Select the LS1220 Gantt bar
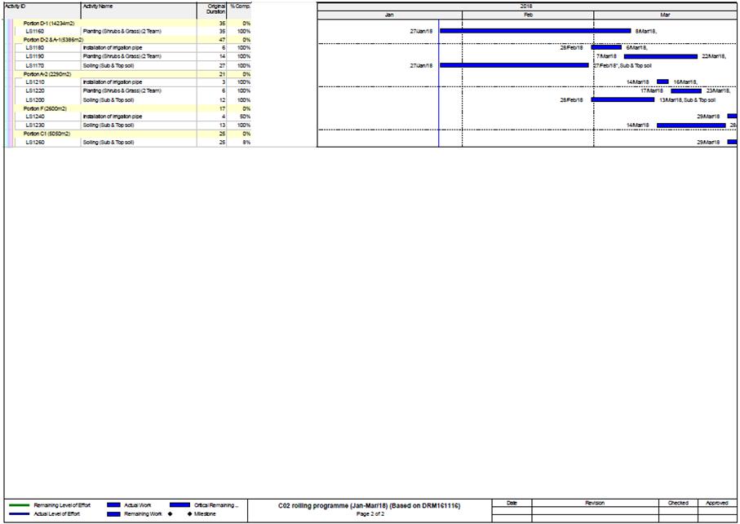Image resolution: width=740 pixels, height=524 pixels. tap(686, 91)
